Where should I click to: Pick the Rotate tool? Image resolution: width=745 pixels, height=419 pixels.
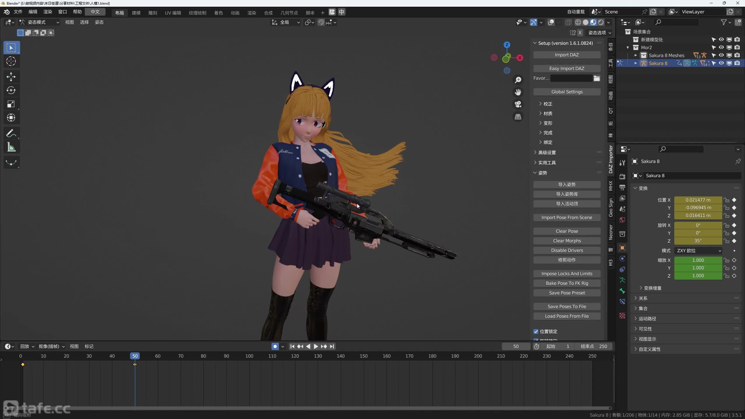pos(11,90)
